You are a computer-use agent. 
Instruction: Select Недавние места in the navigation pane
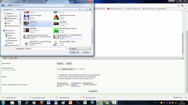coord(12,16)
